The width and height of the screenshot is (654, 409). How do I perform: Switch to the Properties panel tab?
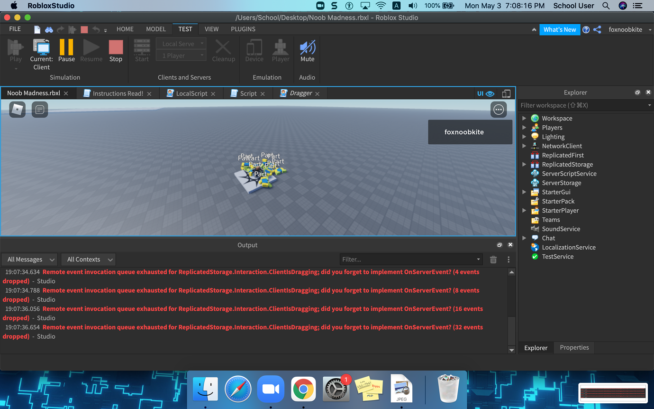tap(574, 347)
